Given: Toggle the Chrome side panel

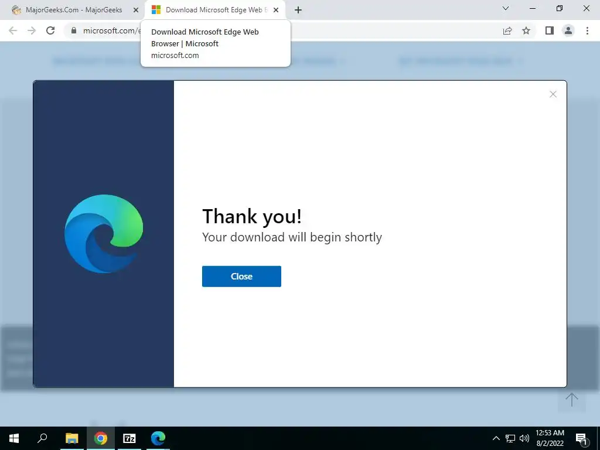Looking at the screenshot, I should (550, 30).
